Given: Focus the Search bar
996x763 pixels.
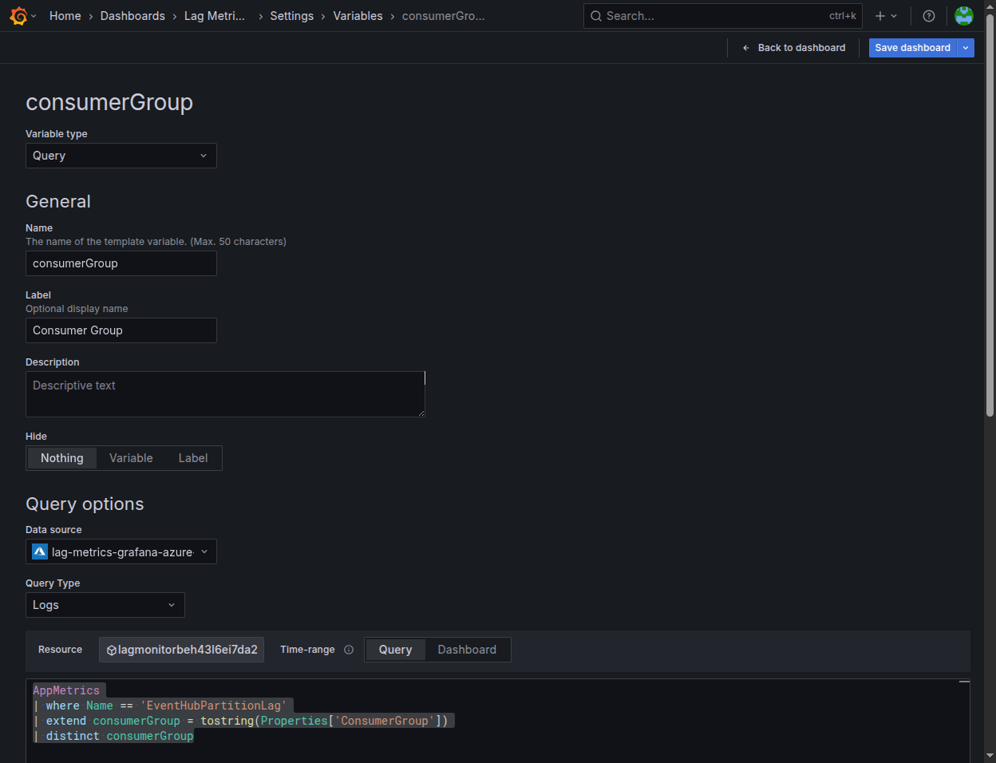Looking at the screenshot, I should click(x=723, y=16).
